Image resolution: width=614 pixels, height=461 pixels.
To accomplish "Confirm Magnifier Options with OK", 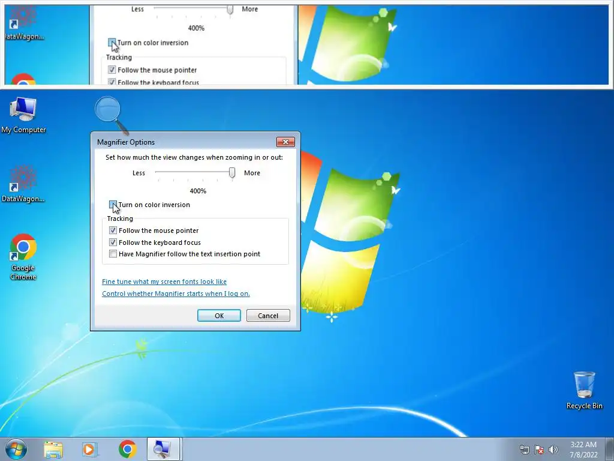I will [x=219, y=316].
